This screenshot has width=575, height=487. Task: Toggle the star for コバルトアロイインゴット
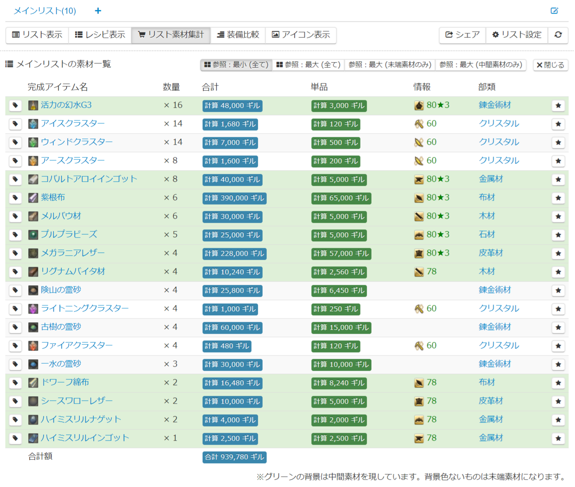pyautogui.click(x=558, y=179)
